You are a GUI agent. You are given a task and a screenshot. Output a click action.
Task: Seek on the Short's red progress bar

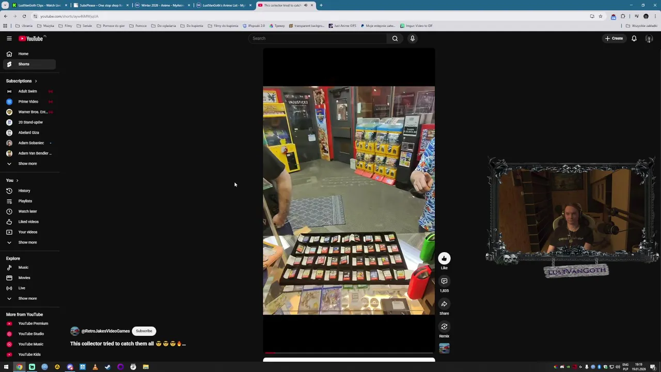point(349,353)
